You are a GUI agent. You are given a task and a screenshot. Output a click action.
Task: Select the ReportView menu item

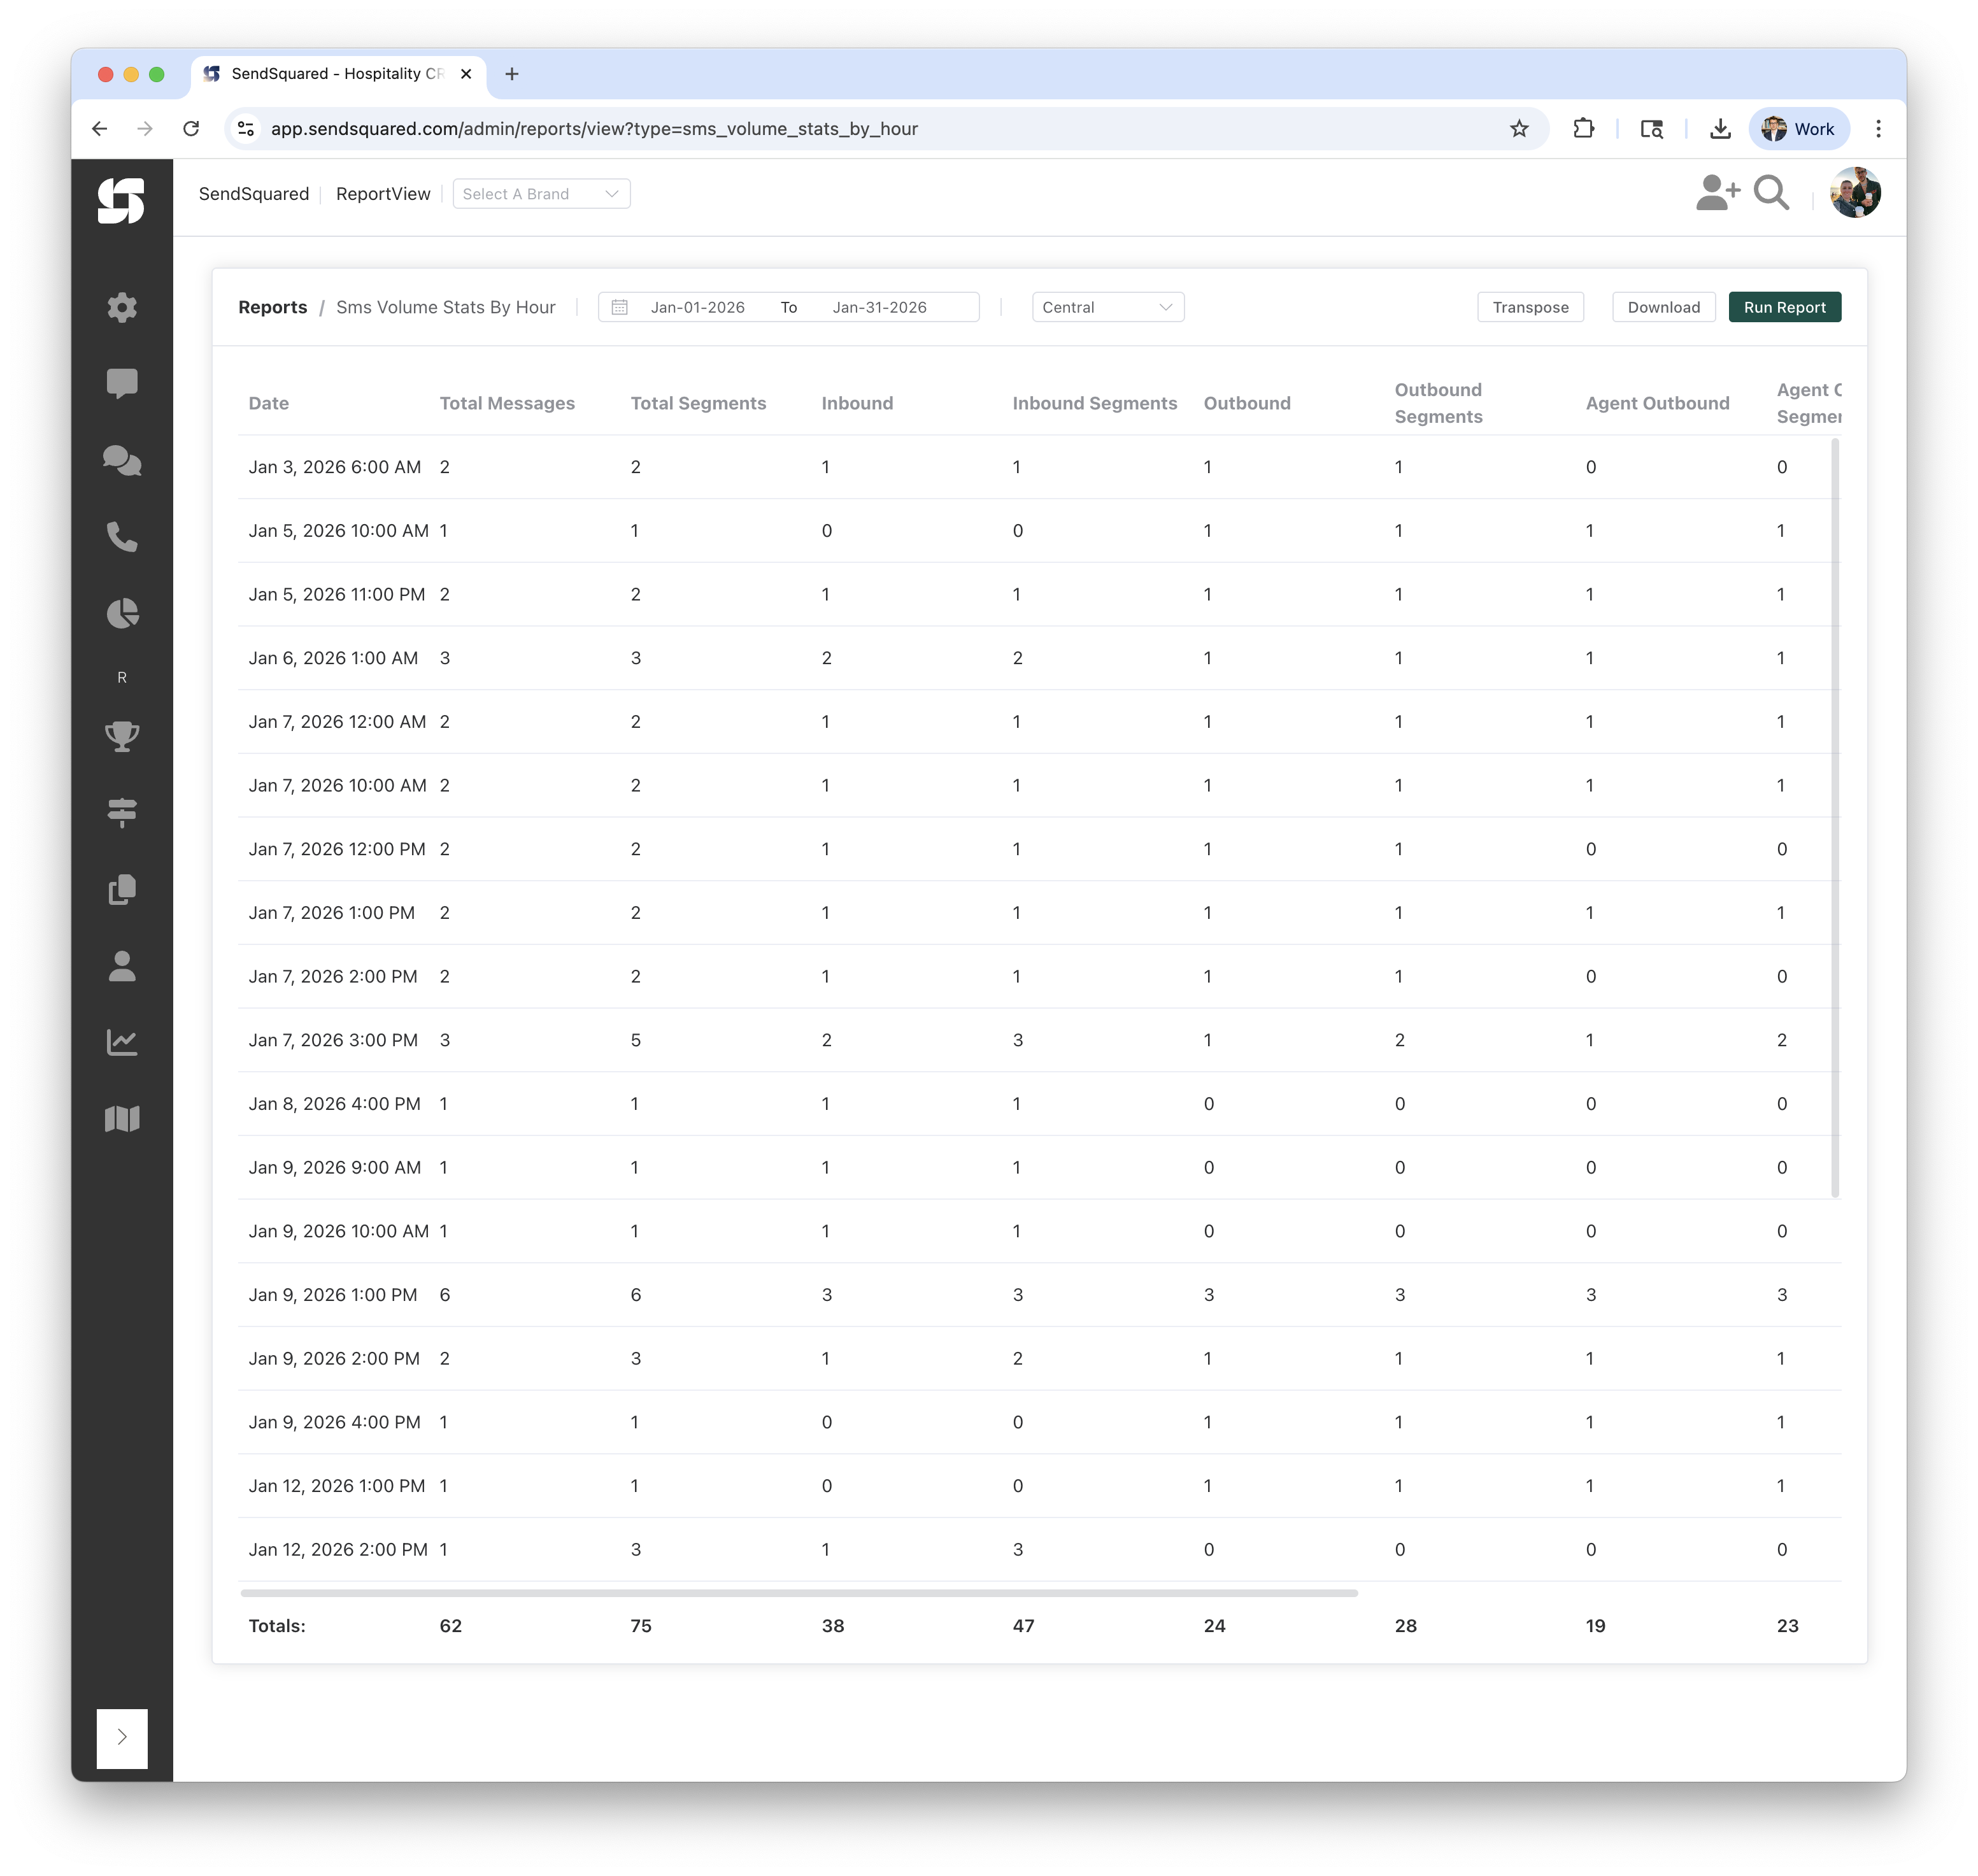point(383,193)
